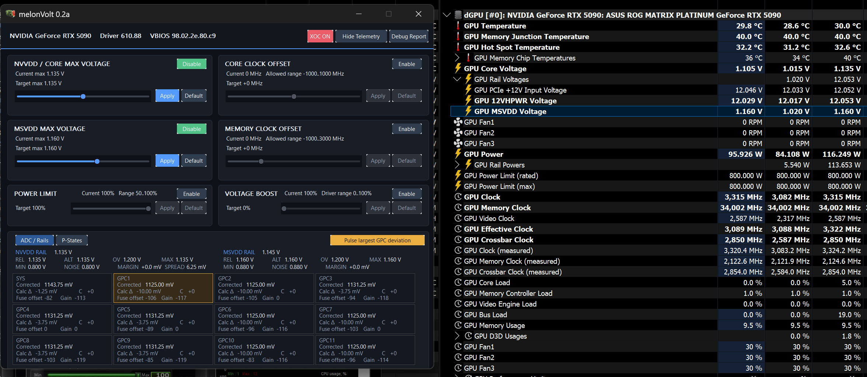Click the GPU Hot Spot Temperature thermometer icon

(x=458, y=47)
